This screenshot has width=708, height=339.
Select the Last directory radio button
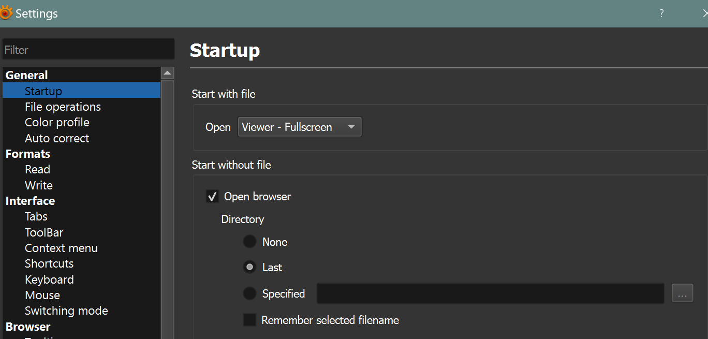click(250, 267)
